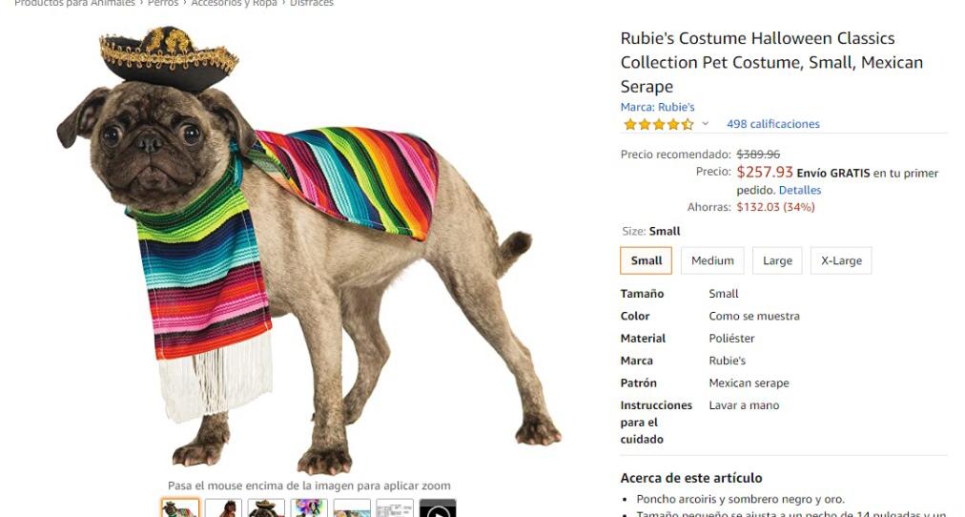
Task: Visit the Marca: Rubie's brand link
Action: (657, 107)
